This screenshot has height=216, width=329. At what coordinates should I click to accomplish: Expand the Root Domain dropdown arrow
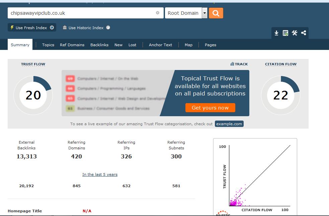[204, 13]
